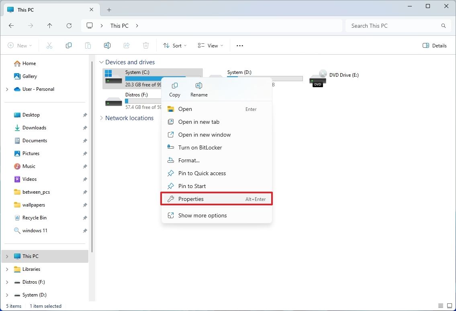
Task: Open the Sort dropdown
Action: (174, 45)
